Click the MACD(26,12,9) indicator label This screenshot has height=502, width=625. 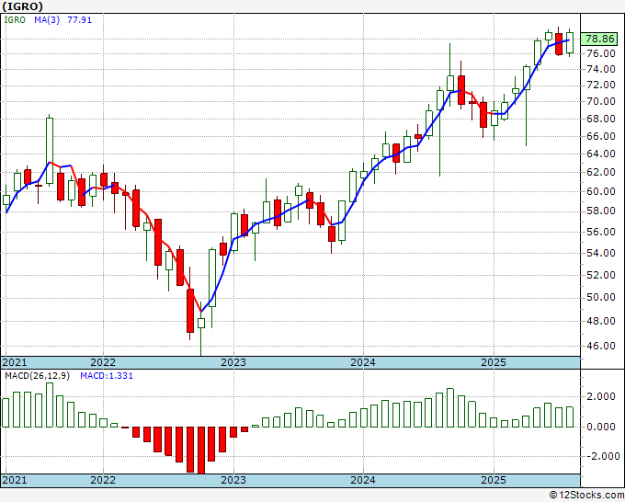[x=37, y=376]
